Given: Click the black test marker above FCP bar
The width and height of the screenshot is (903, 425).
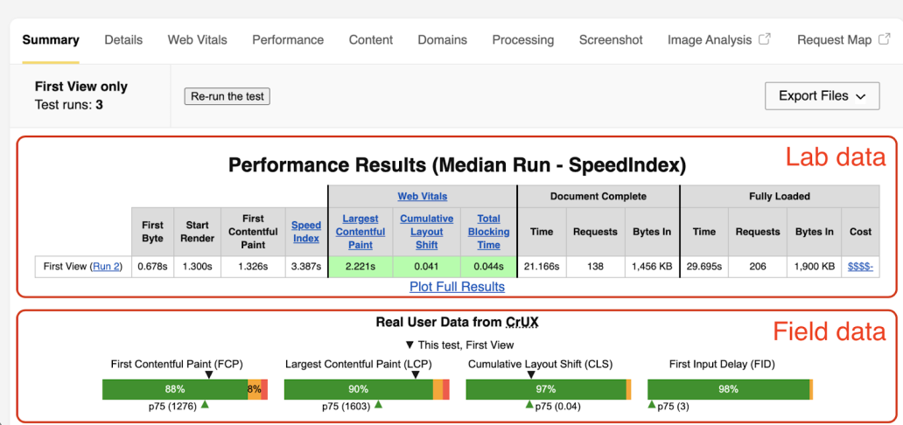Looking at the screenshot, I should tap(209, 374).
